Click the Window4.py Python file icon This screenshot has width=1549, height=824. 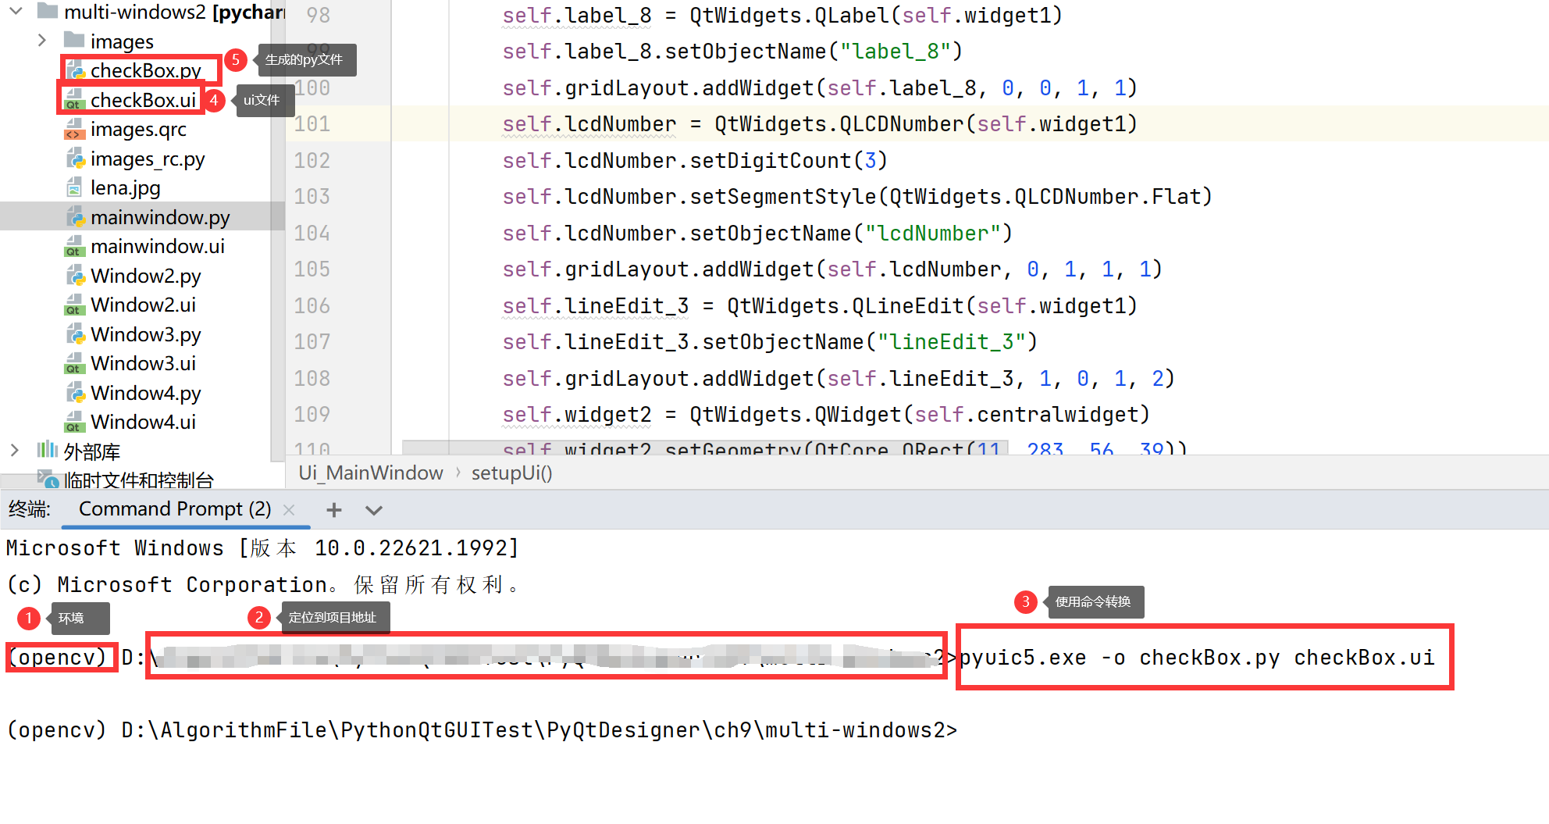75,393
